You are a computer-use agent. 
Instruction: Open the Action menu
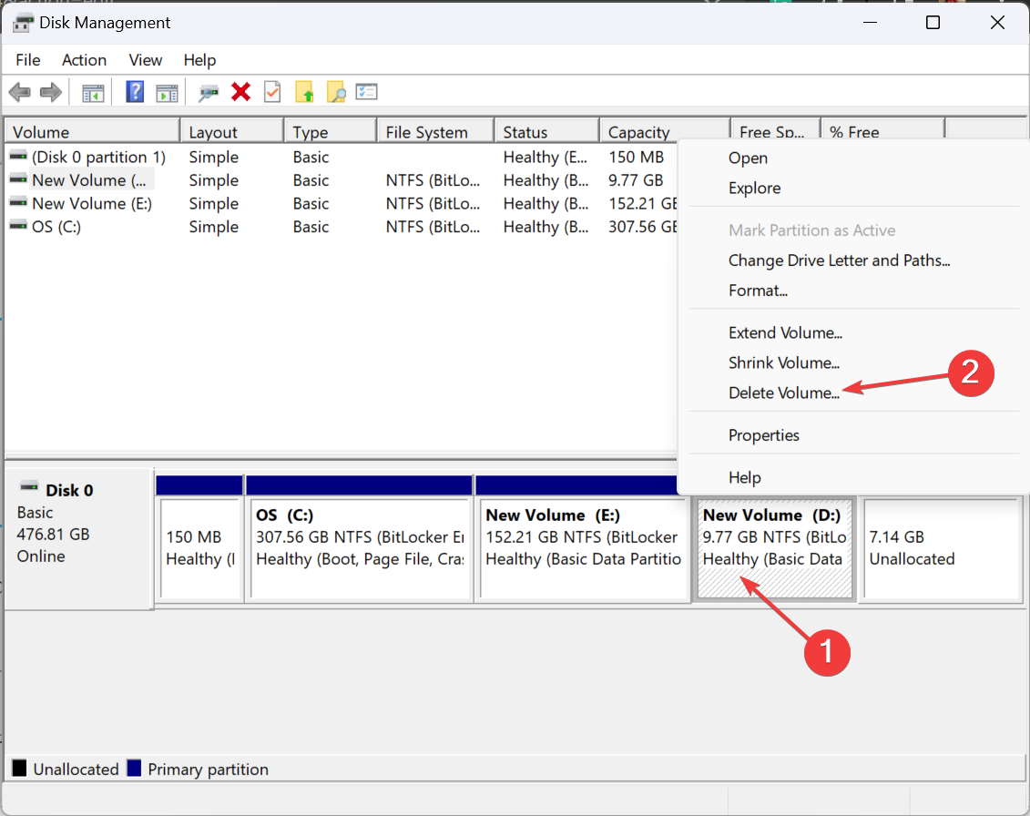pyautogui.click(x=84, y=60)
